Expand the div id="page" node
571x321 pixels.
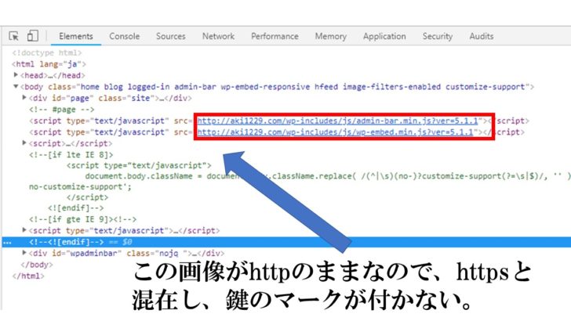coord(24,97)
